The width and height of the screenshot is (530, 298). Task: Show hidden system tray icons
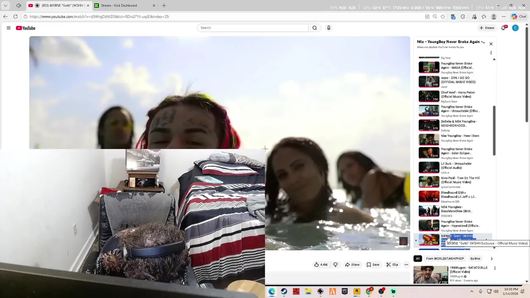click(x=471, y=291)
